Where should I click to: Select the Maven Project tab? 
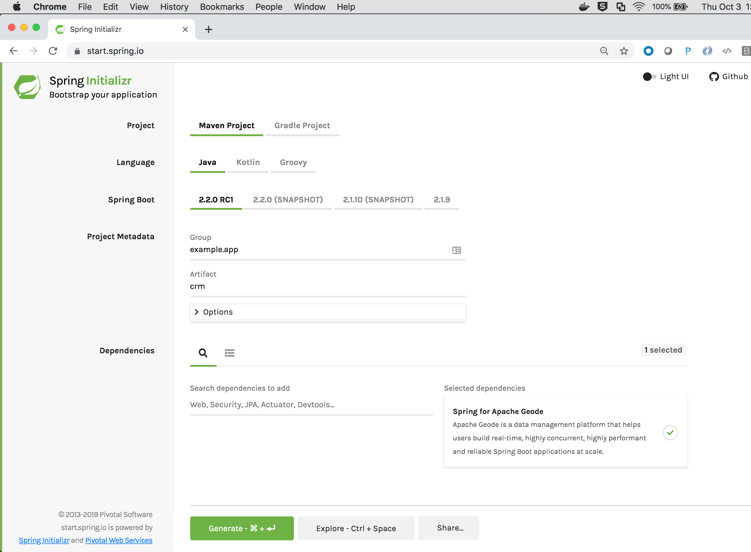pyautogui.click(x=227, y=125)
